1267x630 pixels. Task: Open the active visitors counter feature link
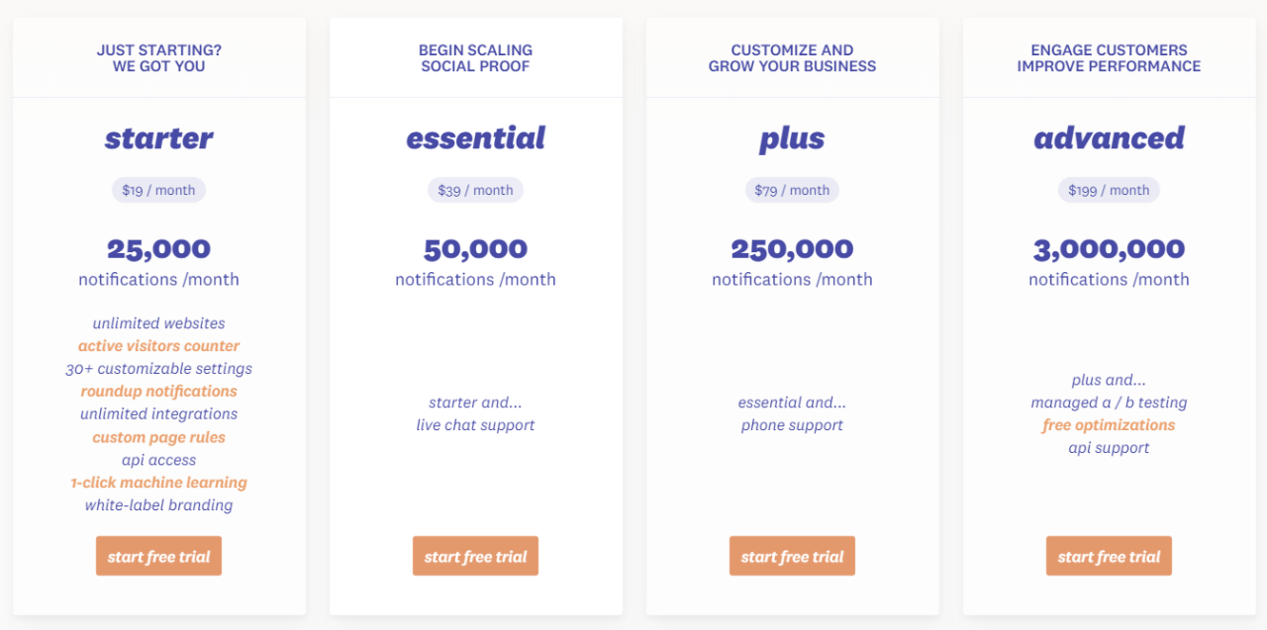(158, 345)
